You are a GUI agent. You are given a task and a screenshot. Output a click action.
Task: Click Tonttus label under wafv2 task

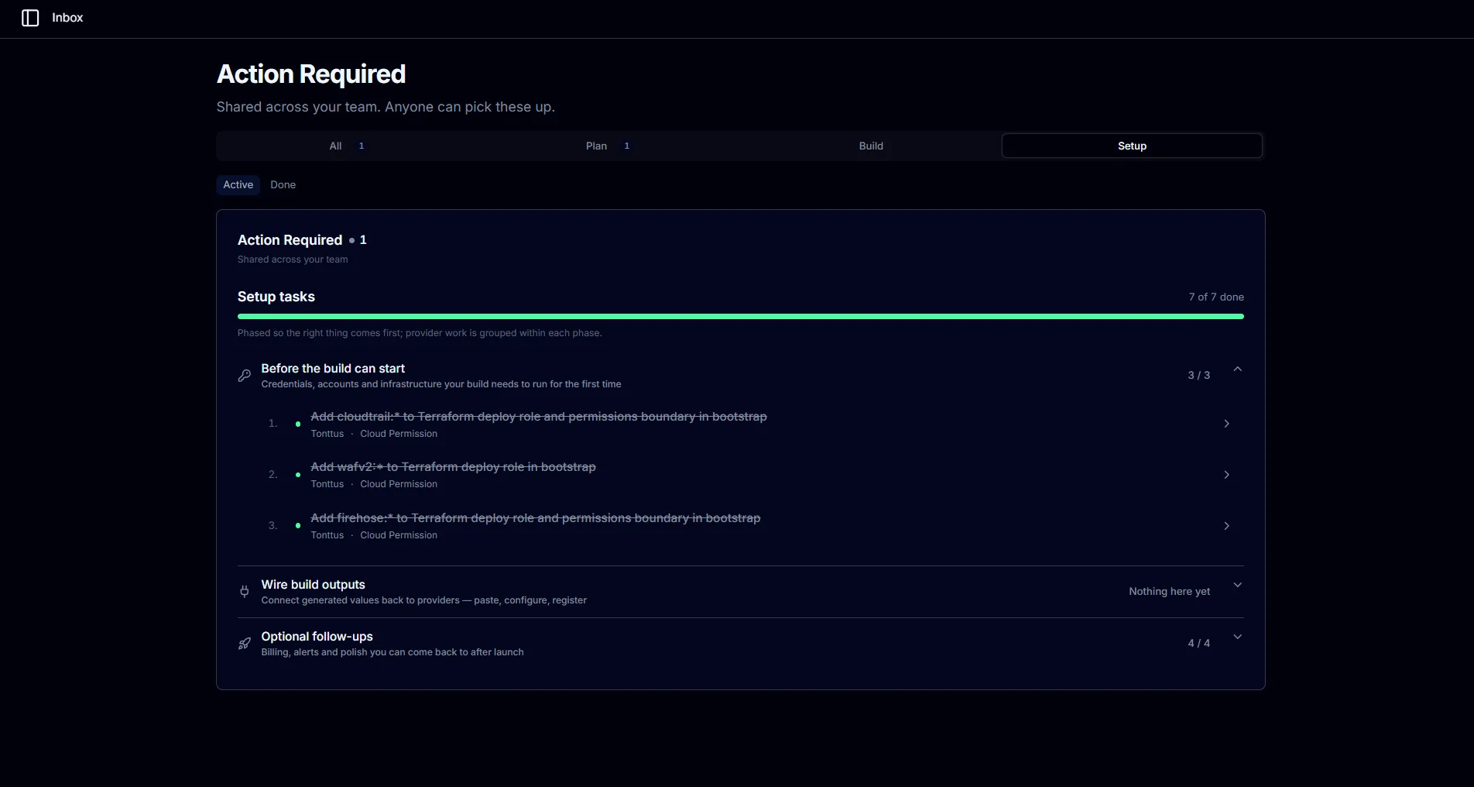[327, 484]
